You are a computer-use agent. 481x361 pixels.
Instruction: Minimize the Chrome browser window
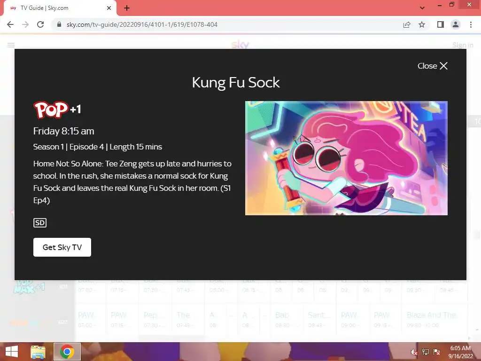click(440, 5)
